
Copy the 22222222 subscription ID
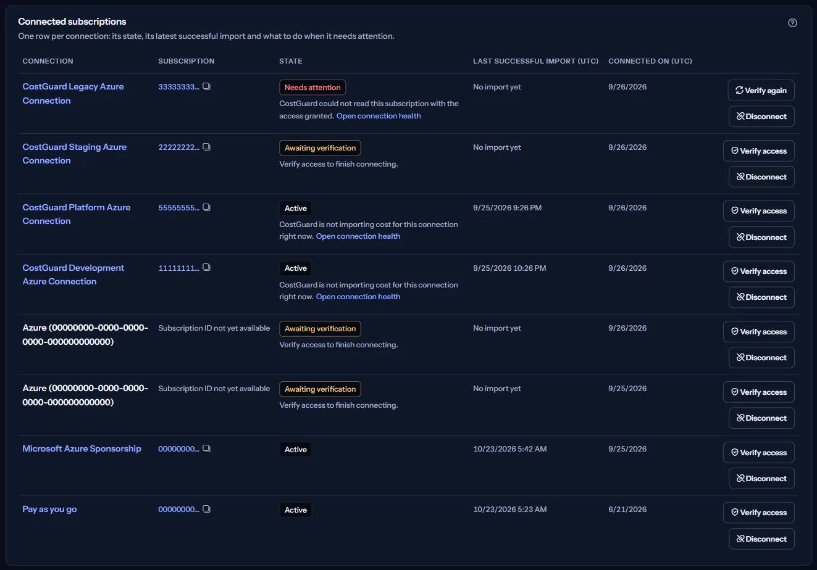206,147
